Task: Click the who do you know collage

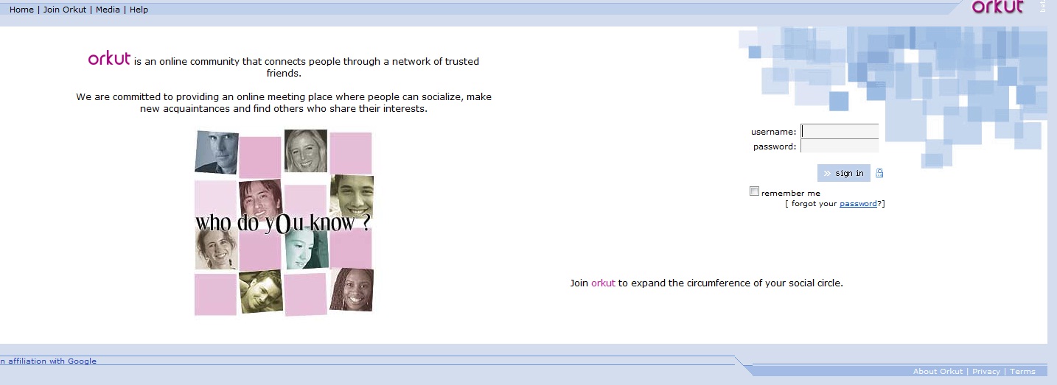Action: click(284, 222)
